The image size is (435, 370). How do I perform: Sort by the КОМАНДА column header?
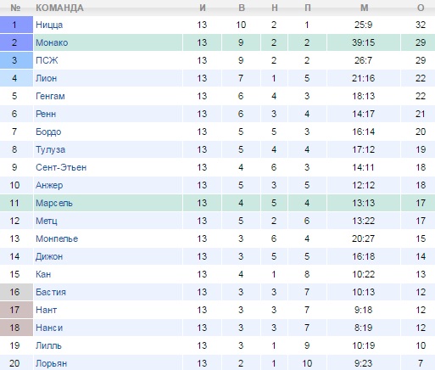59,8
